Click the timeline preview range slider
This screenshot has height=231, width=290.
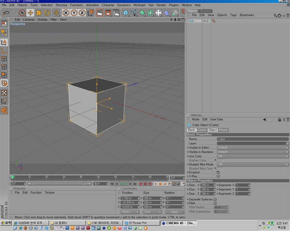tap(59, 184)
